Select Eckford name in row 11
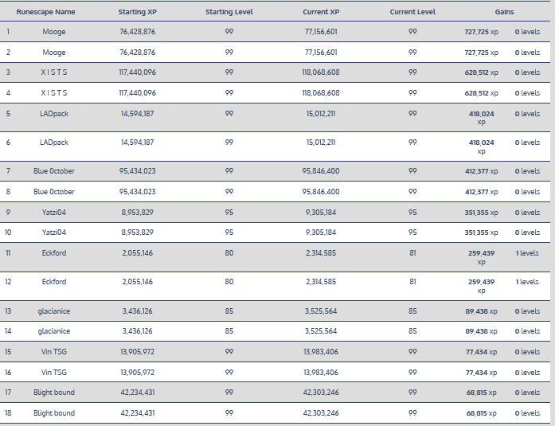This screenshot has height=426, width=555. click(x=54, y=253)
